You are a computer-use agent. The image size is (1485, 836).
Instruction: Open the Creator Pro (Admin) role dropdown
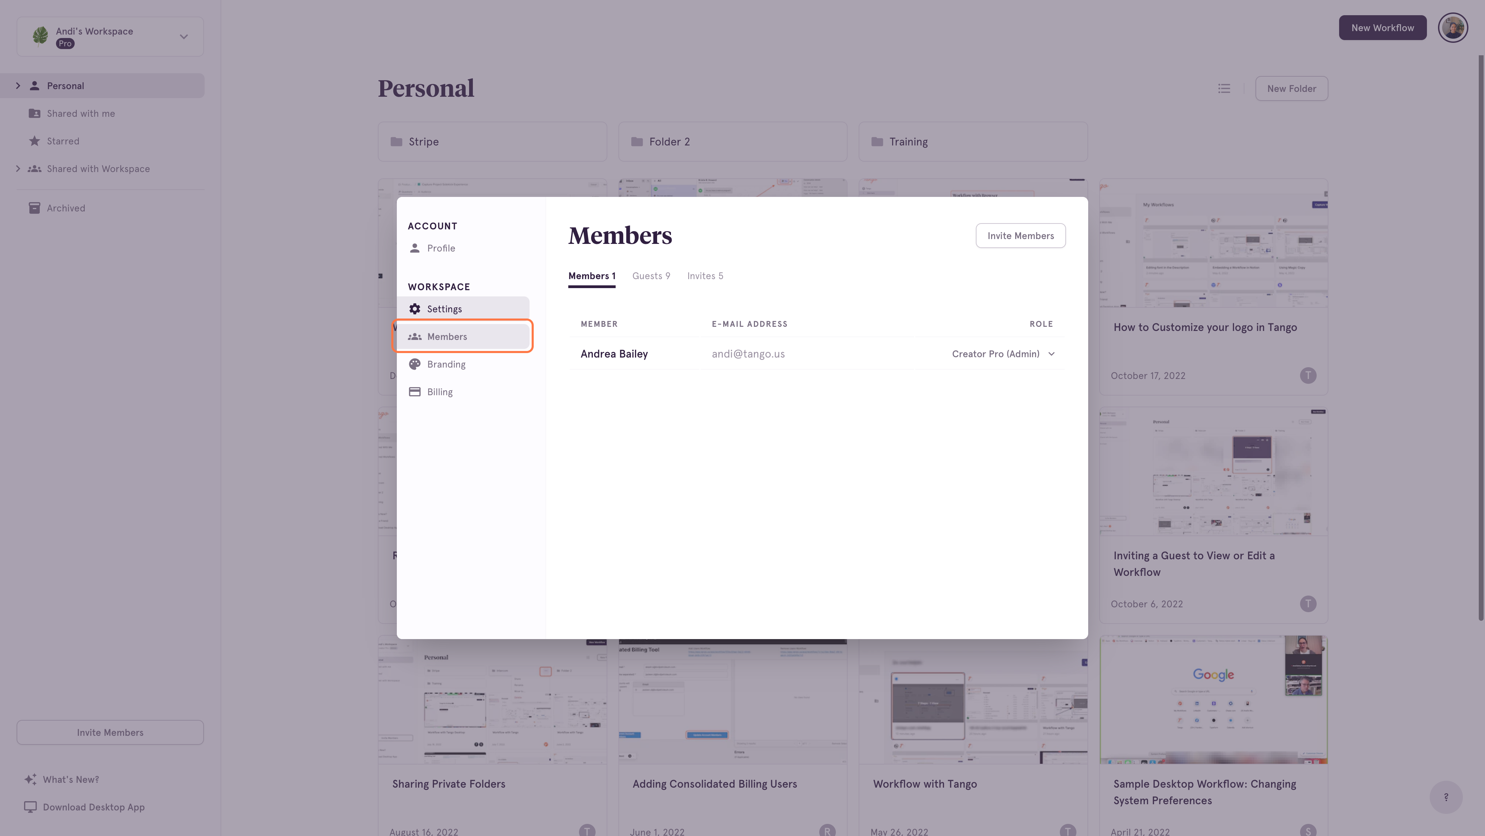pos(1003,354)
